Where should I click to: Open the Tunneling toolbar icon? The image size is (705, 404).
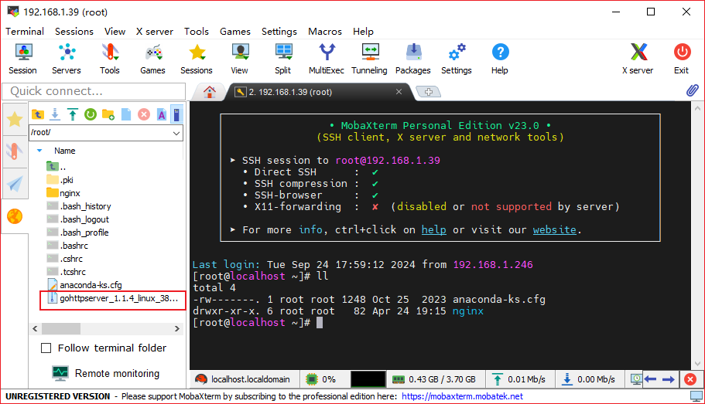370,59
